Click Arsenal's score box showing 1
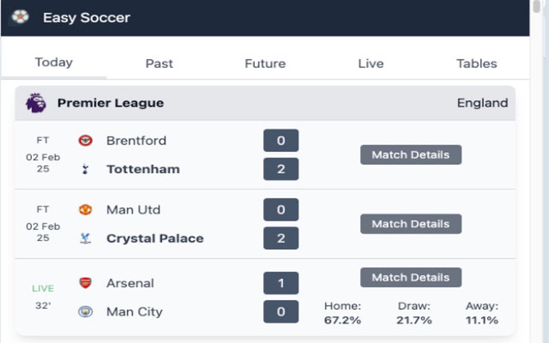Screen dimensions: 549x343 click(x=280, y=283)
